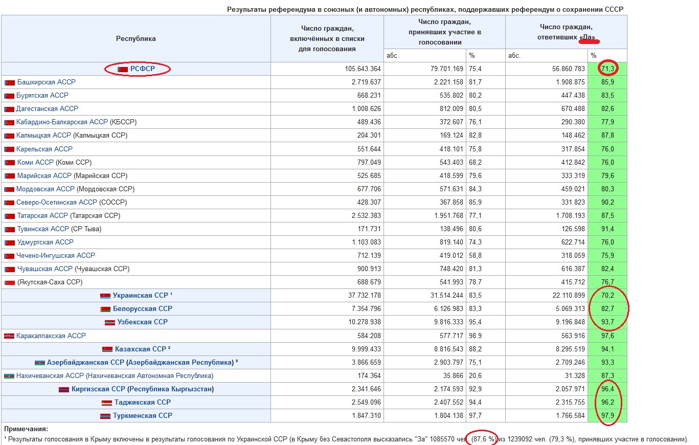Open the Чечено-Ингушская АССР link
Image resolution: width=699 pixels, height=445 pixels.
[56, 256]
